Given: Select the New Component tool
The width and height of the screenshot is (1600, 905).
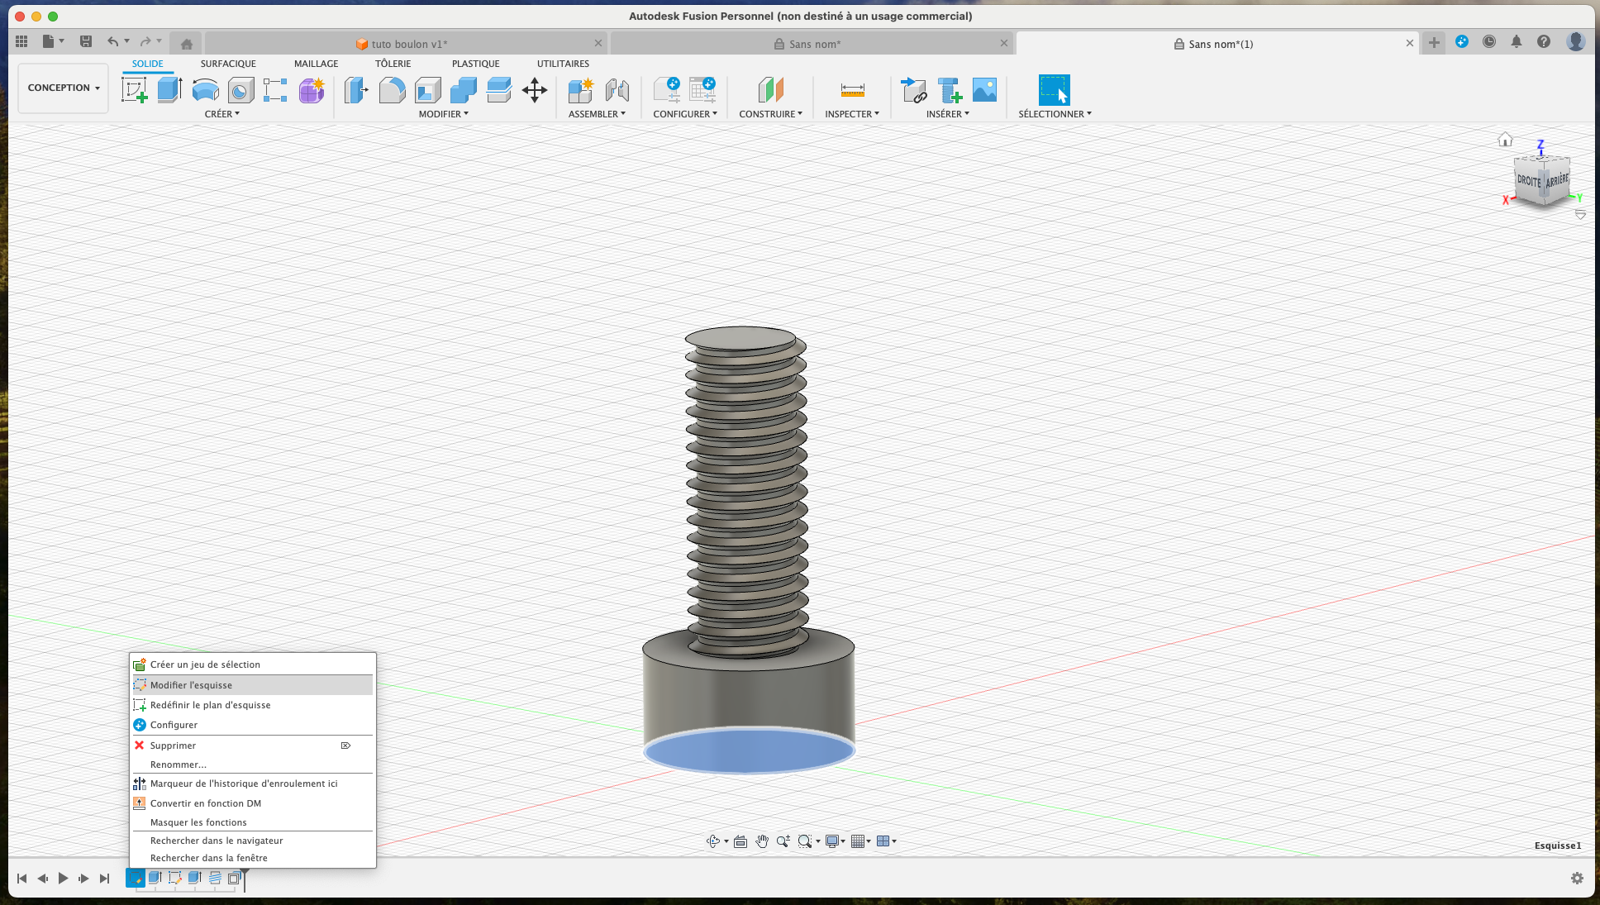Looking at the screenshot, I should (x=581, y=89).
